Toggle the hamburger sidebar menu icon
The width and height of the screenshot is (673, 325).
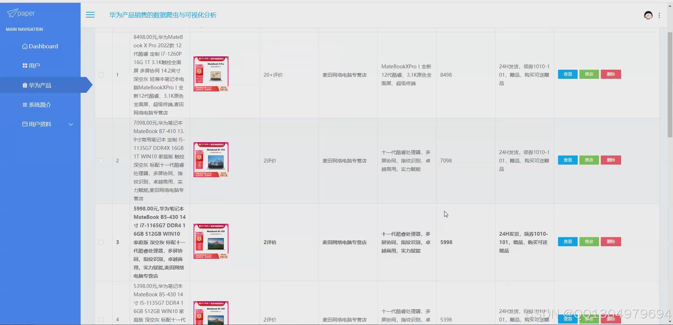point(90,15)
